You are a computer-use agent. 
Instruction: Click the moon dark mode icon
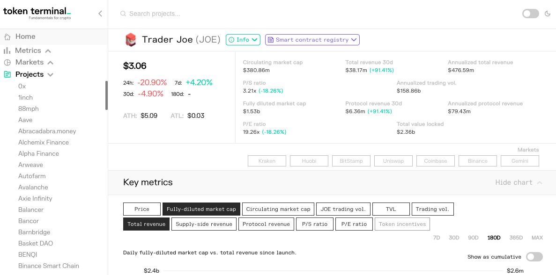547,14
